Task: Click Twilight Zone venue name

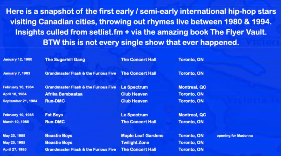Action: 135,143
